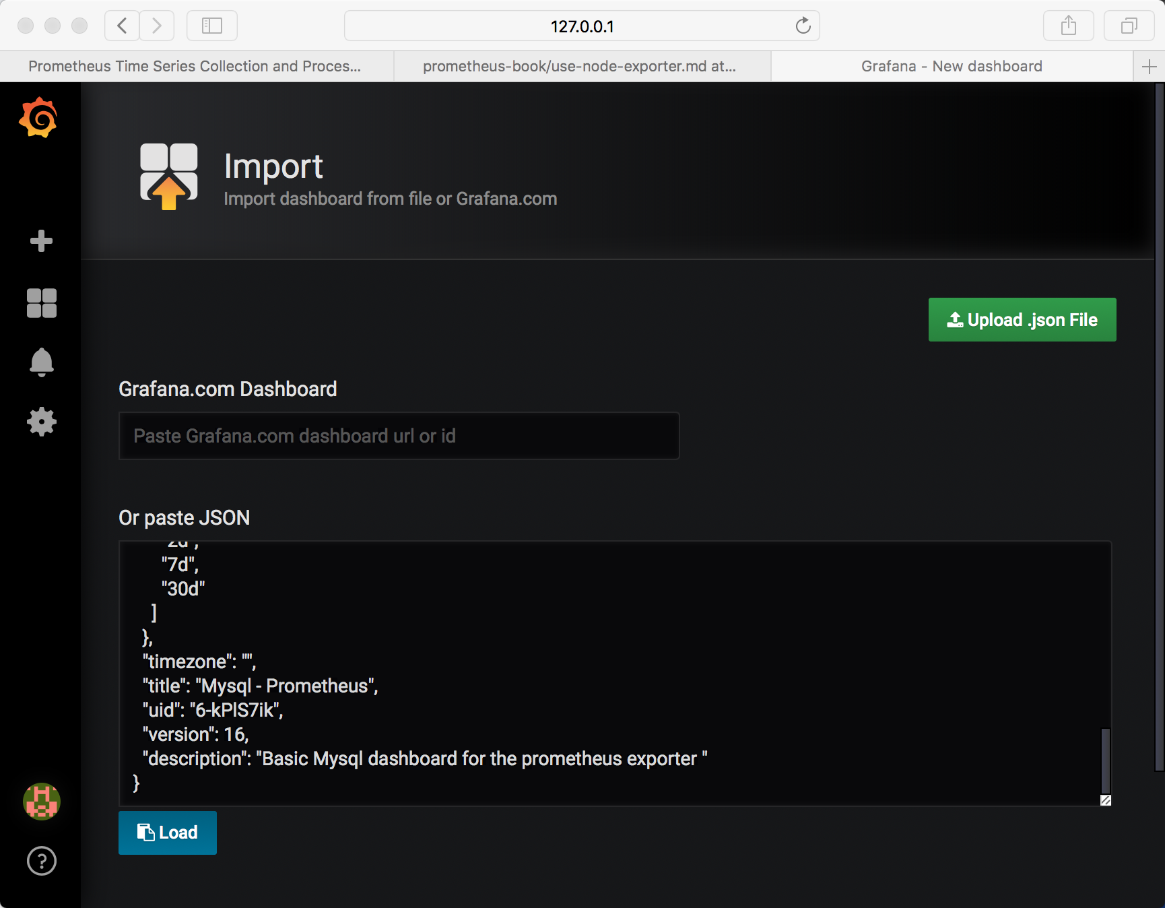1165x908 pixels.
Task: Click the "title": "Mysql - Prometheus" line
Action: coord(261,686)
